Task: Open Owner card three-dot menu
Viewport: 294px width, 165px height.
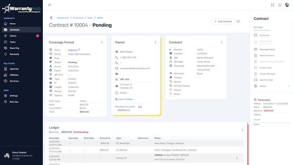Action: point(156,43)
